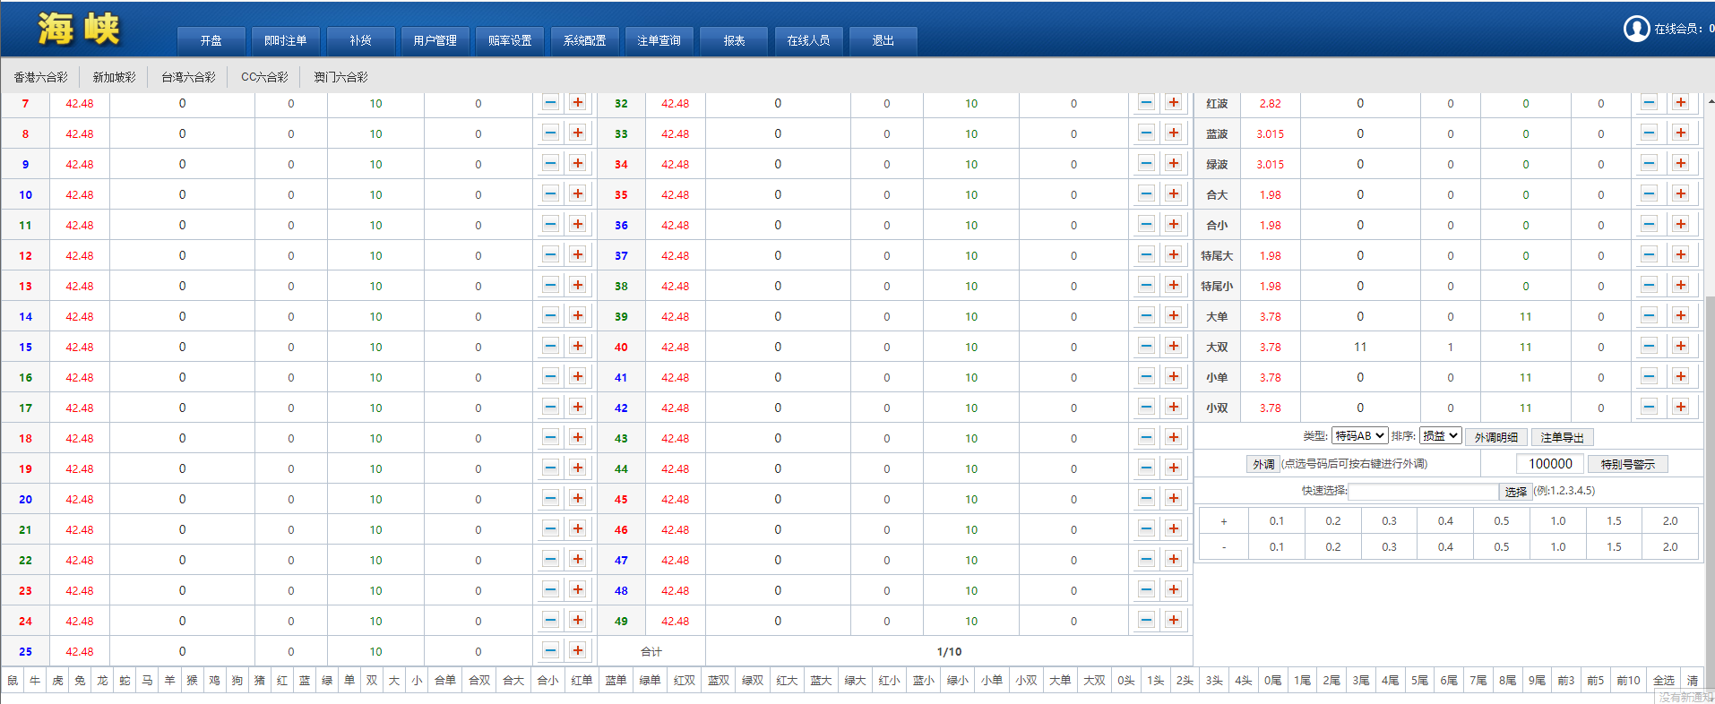Click the plus icon in the 红波 row

click(1680, 103)
